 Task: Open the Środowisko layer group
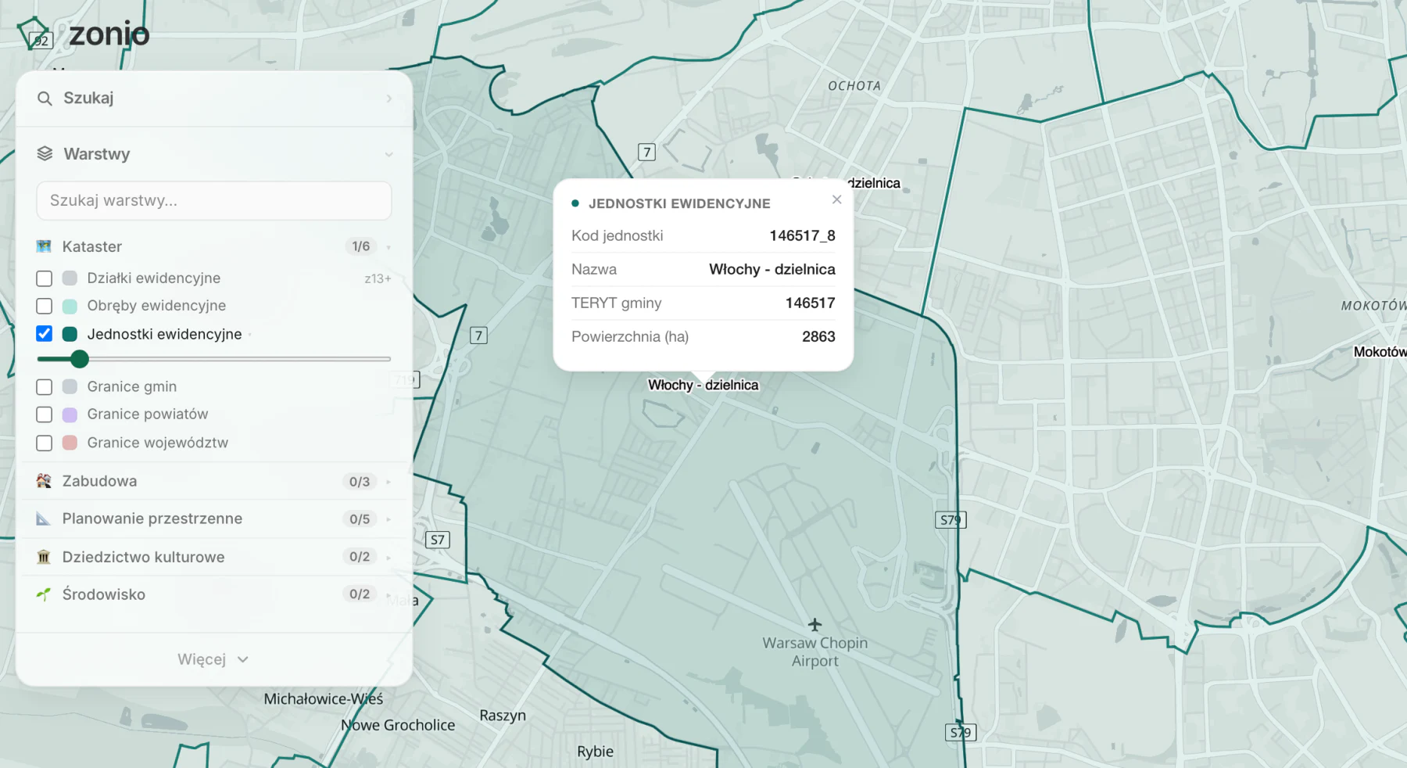tap(213, 594)
